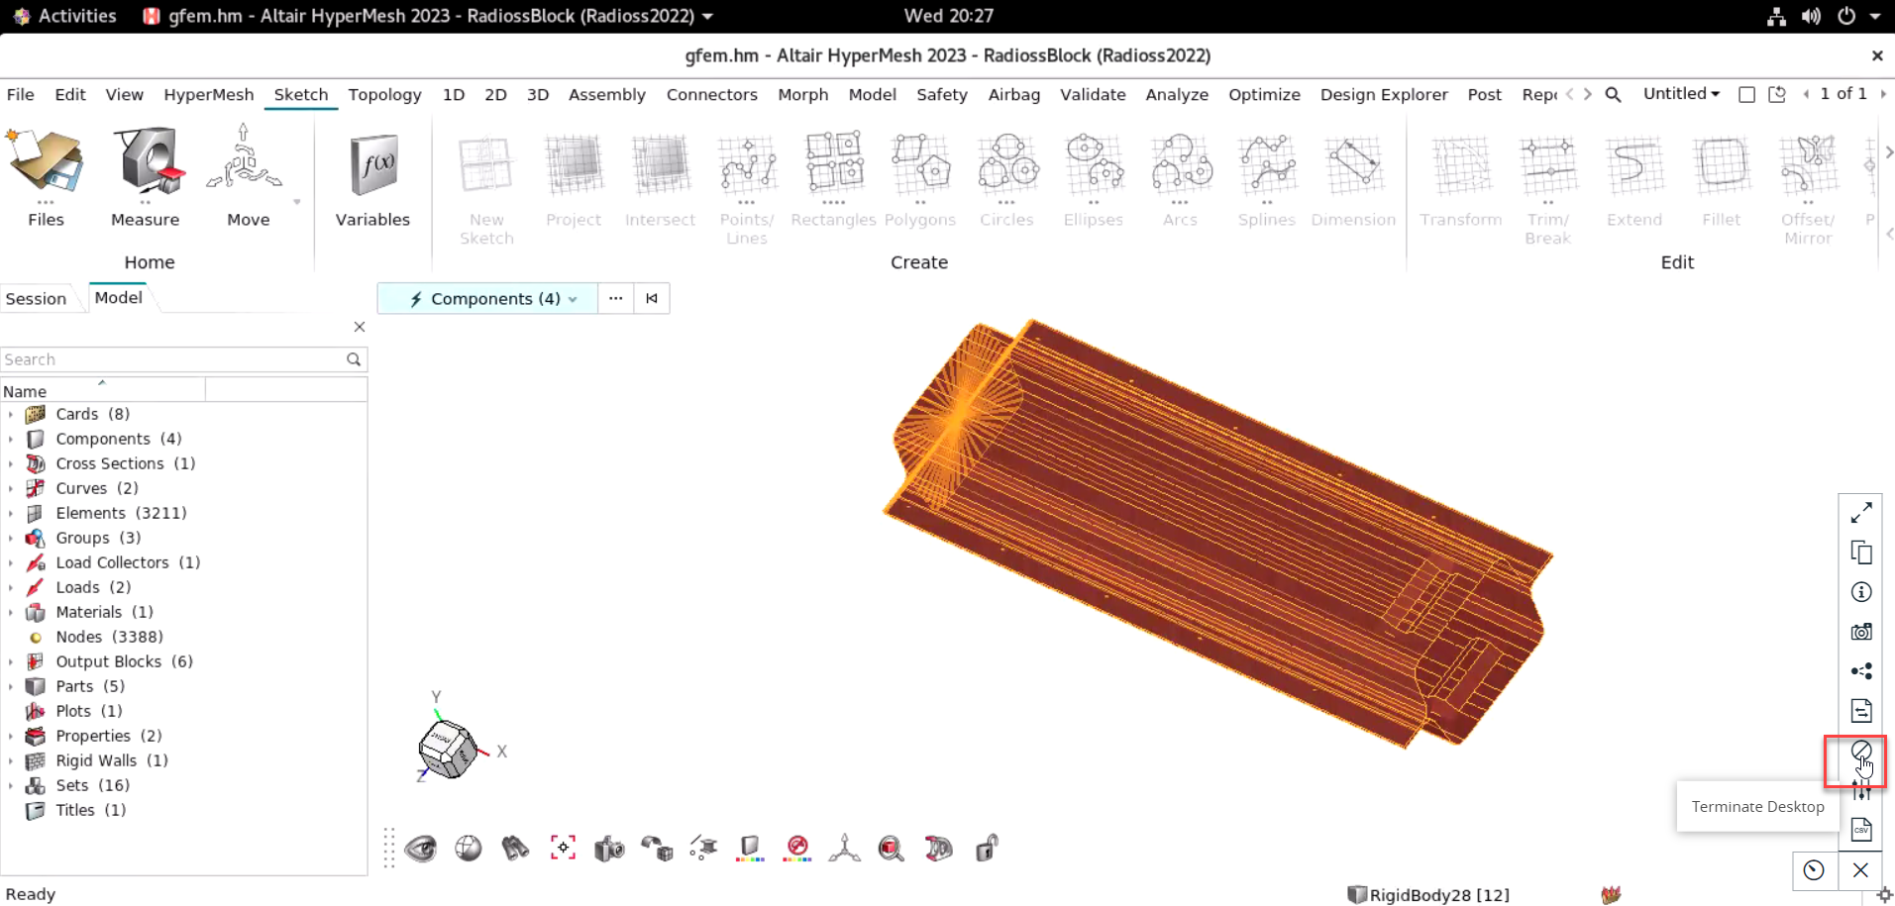Expand the Sets (16) tree node
Screen dimensions: 1895x906
11,785
